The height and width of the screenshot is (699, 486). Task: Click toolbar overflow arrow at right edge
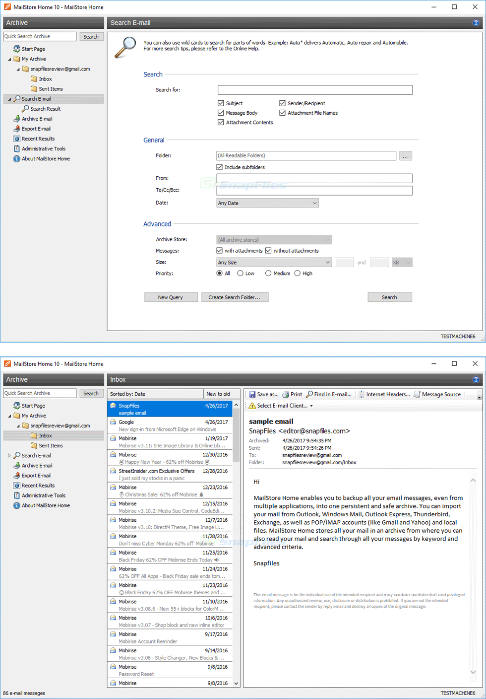tap(479, 396)
